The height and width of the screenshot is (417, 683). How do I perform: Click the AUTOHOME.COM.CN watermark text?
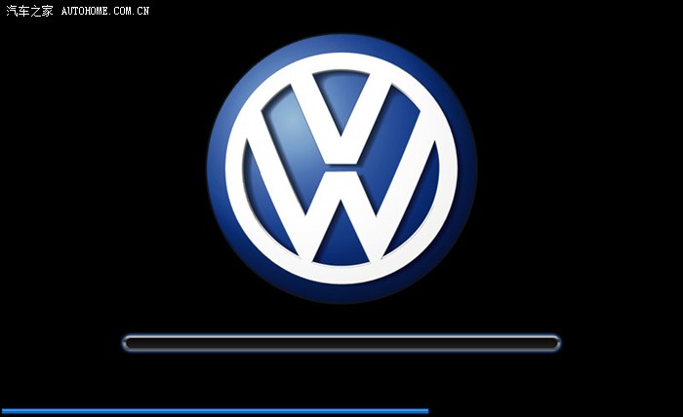[104, 11]
